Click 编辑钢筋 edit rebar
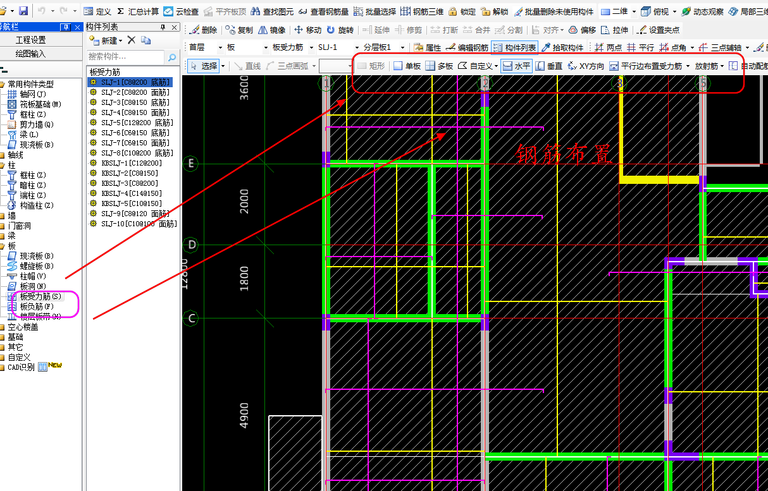Image resolution: width=768 pixels, height=491 pixels. tap(467, 47)
